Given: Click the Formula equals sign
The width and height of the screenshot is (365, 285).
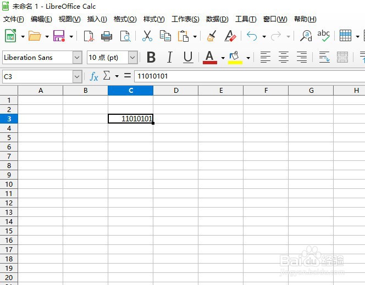Looking at the screenshot, I should point(128,75).
